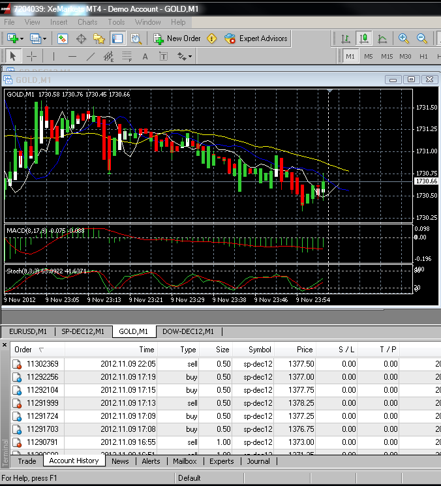Sort by the Symbol column header
Screen dimensions: 441x486
click(253, 350)
